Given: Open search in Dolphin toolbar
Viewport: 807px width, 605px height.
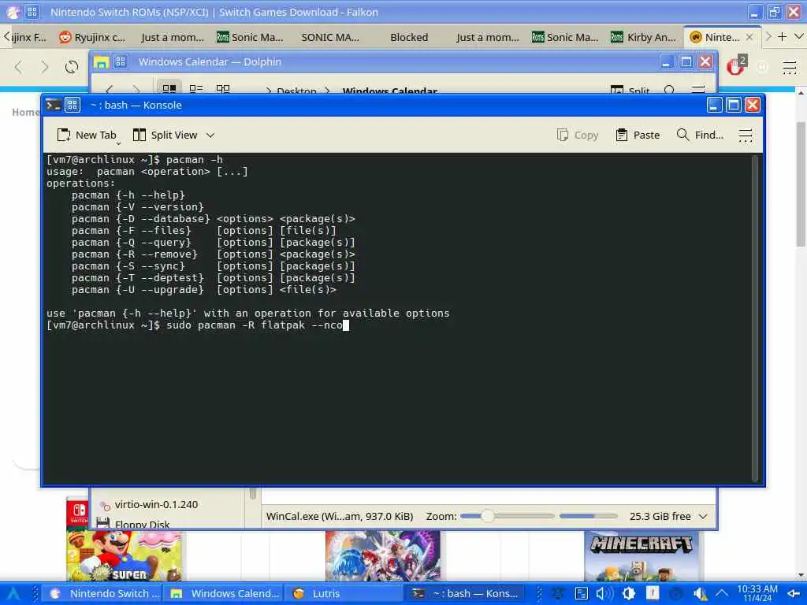Looking at the screenshot, I should (x=669, y=90).
